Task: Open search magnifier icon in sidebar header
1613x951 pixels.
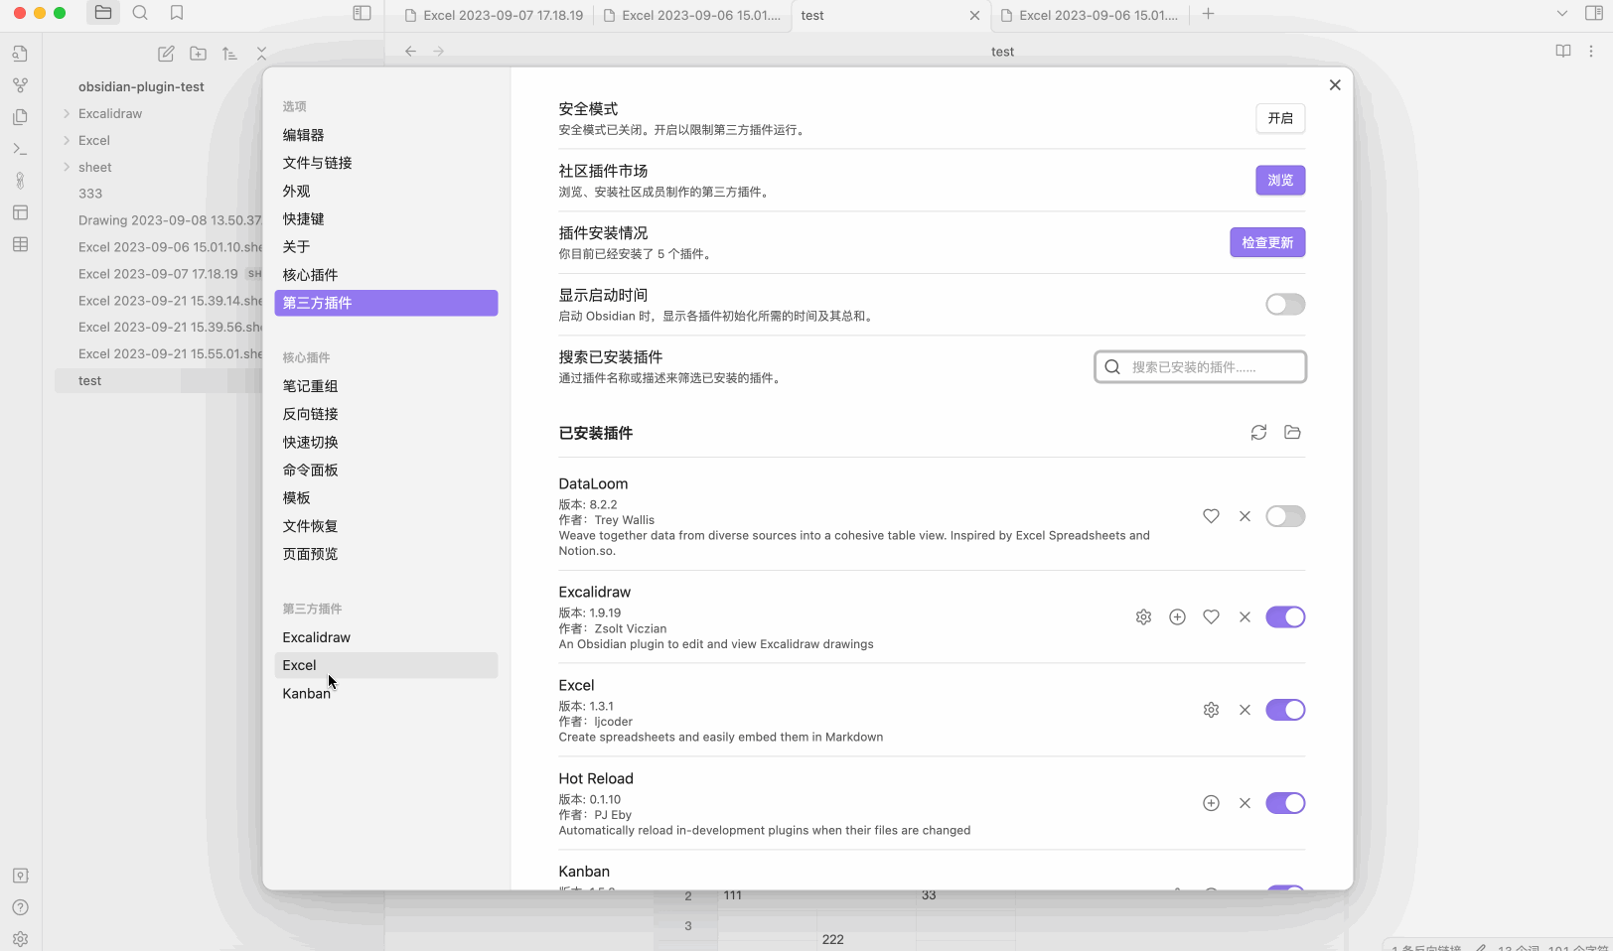Action: pos(140,13)
